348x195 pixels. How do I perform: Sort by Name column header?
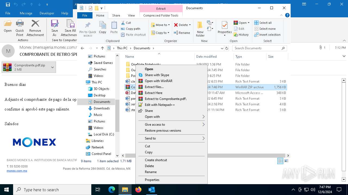point(159,57)
